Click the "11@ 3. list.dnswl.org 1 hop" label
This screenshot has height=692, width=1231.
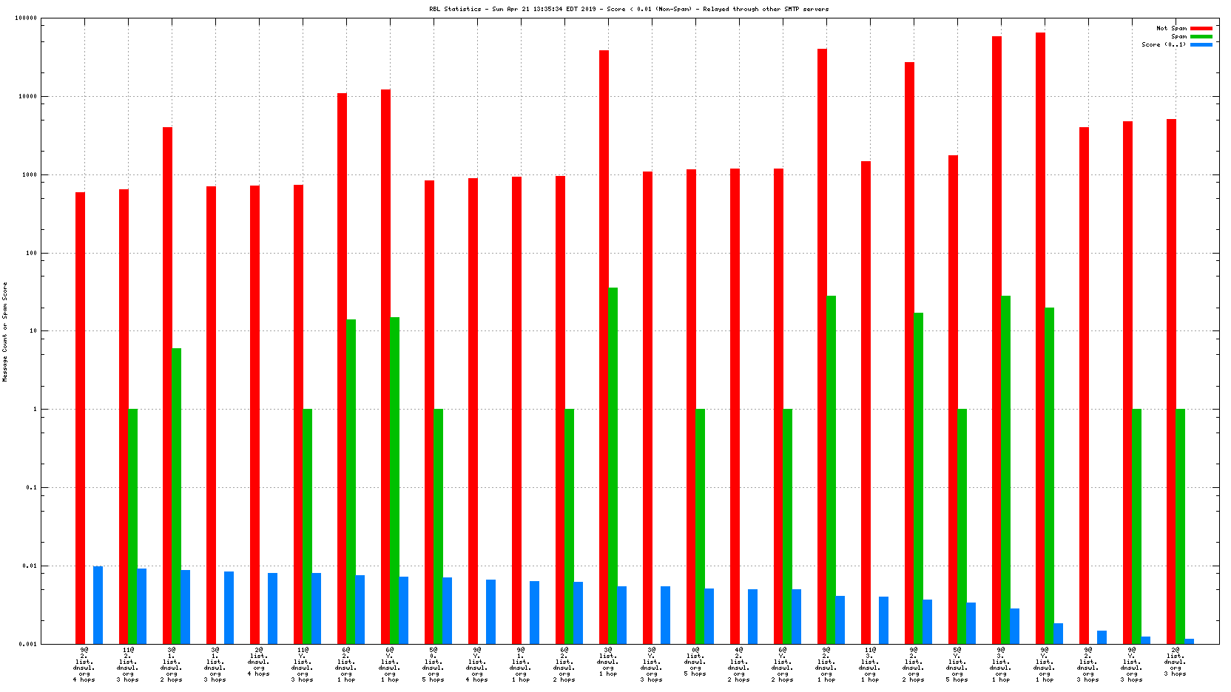click(870, 665)
